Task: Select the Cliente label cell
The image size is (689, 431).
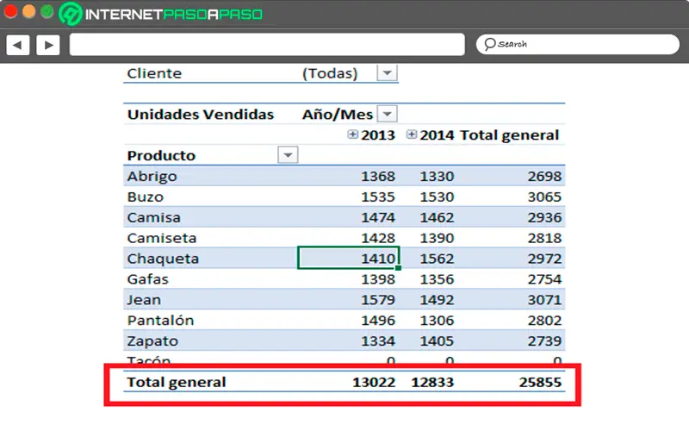Action: coord(154,73)
